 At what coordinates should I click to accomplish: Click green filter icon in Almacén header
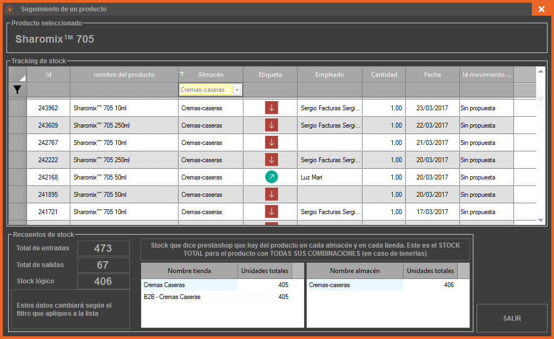click(182, 75)
